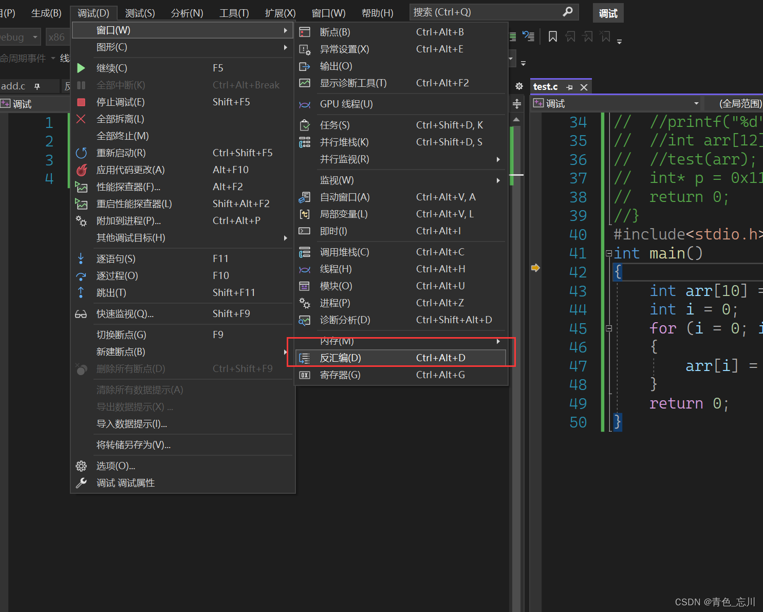Choose Quick Watch menu entry

(125, 314)
